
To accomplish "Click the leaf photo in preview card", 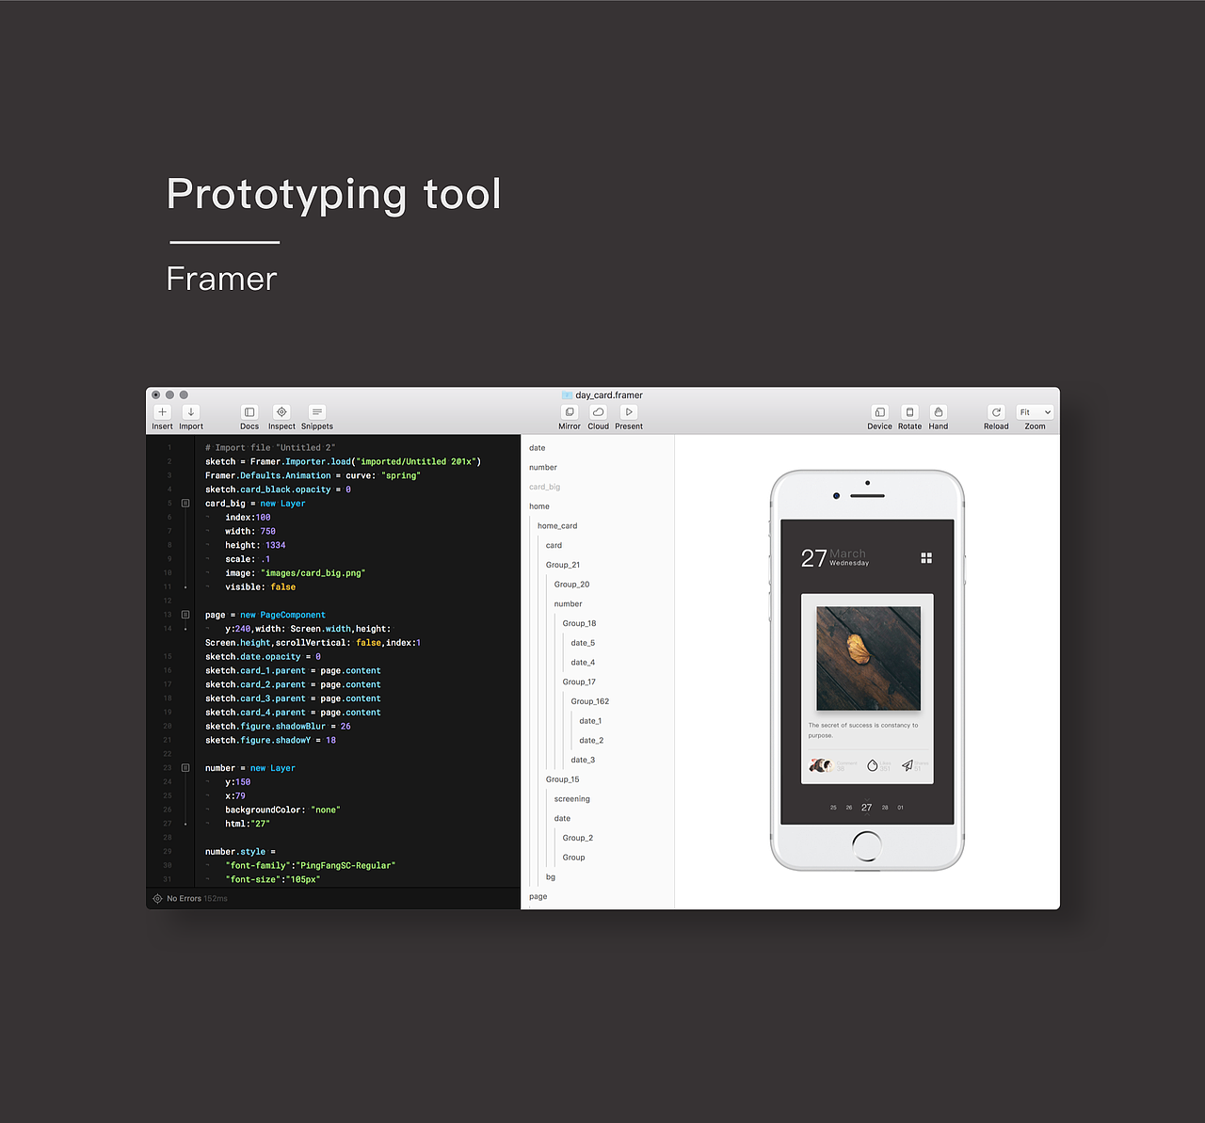I will click(868, 658).
